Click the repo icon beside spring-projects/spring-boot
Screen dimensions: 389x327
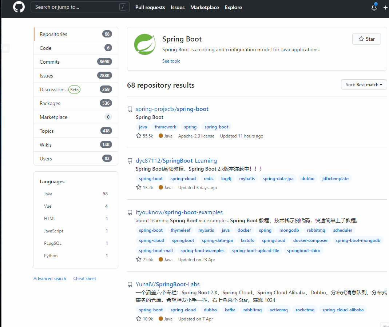(x=130, y=109)
